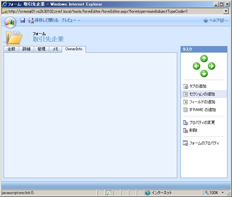Click フィールドの追加 to add a field
Viewport: 232px width, 197px height.
tap(202, 102)
